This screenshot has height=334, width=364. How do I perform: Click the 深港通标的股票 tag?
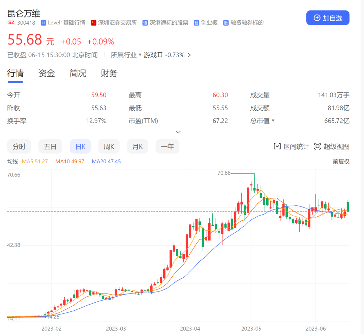(169, 23)
